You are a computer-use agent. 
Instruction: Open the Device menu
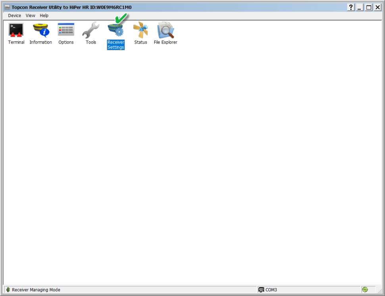(14, 15)
